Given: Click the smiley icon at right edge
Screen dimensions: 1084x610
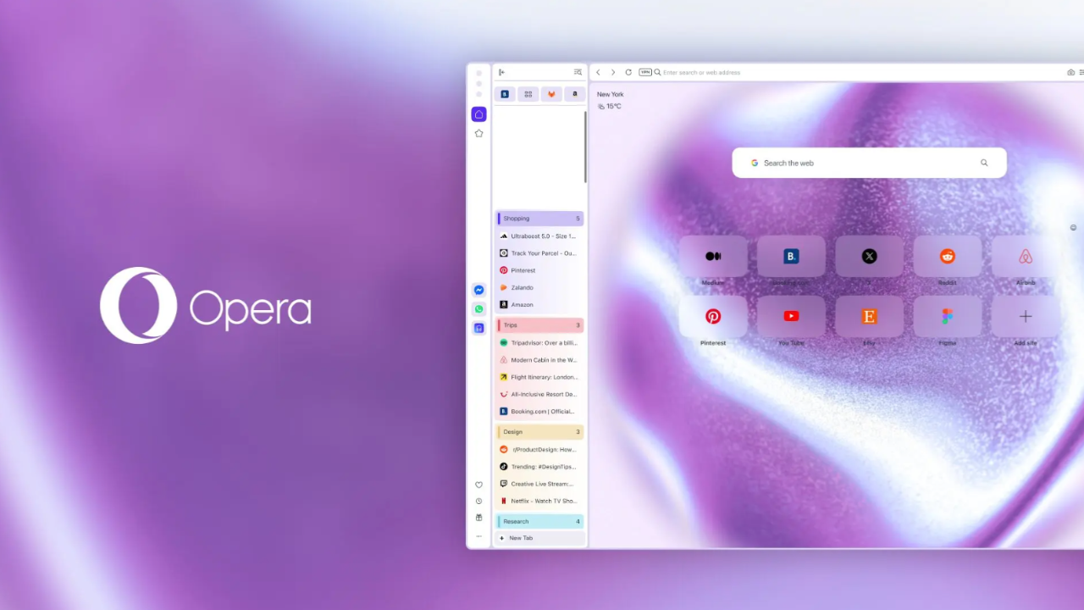Looking at the screenshot, I should tap(1073, 227).
